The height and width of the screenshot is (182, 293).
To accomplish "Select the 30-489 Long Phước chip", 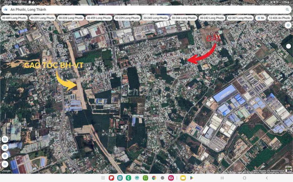I will (14, 18).
